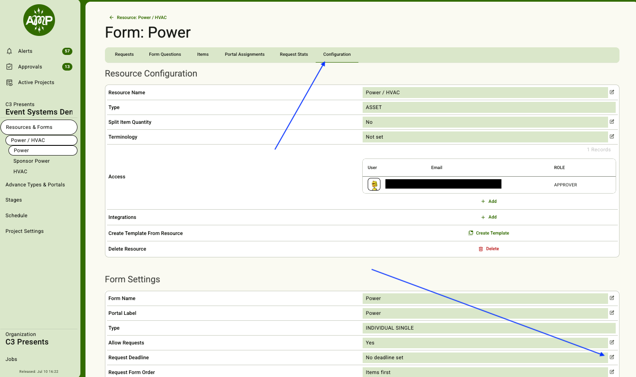The image size is (636, 377).
Task: Open Alerts bell icon
Action: 9,51
